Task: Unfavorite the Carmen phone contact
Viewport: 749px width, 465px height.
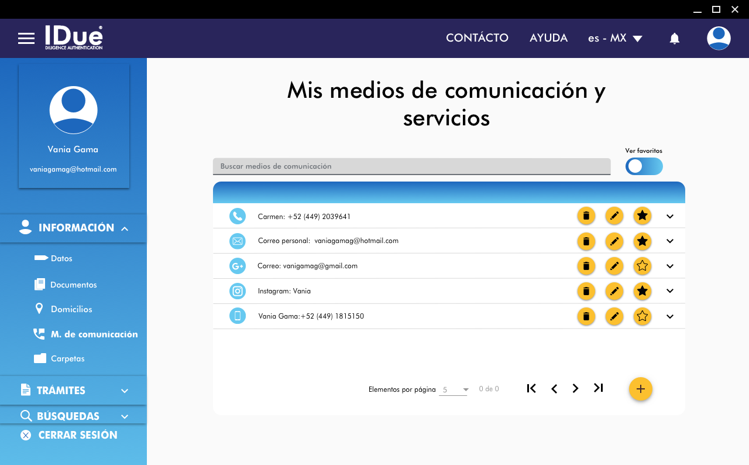Action: click(x=642, y=216)
